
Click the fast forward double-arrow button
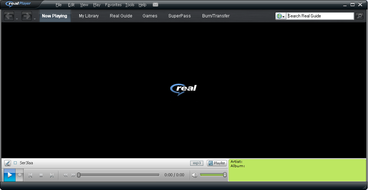point(73,175)
